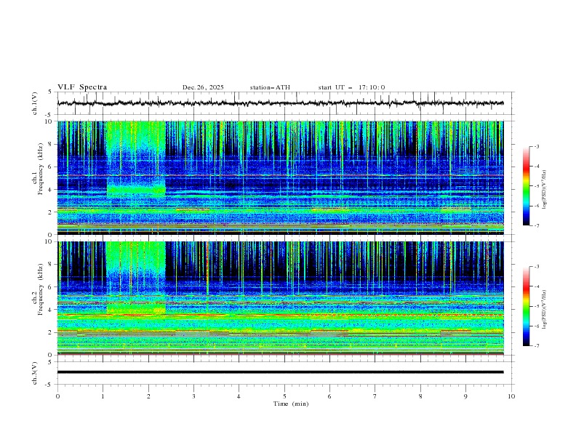The image size is (576, 445).
Task: Click the "station=ATH" header label
Action: pyautogui.click(x=270, y=87)
